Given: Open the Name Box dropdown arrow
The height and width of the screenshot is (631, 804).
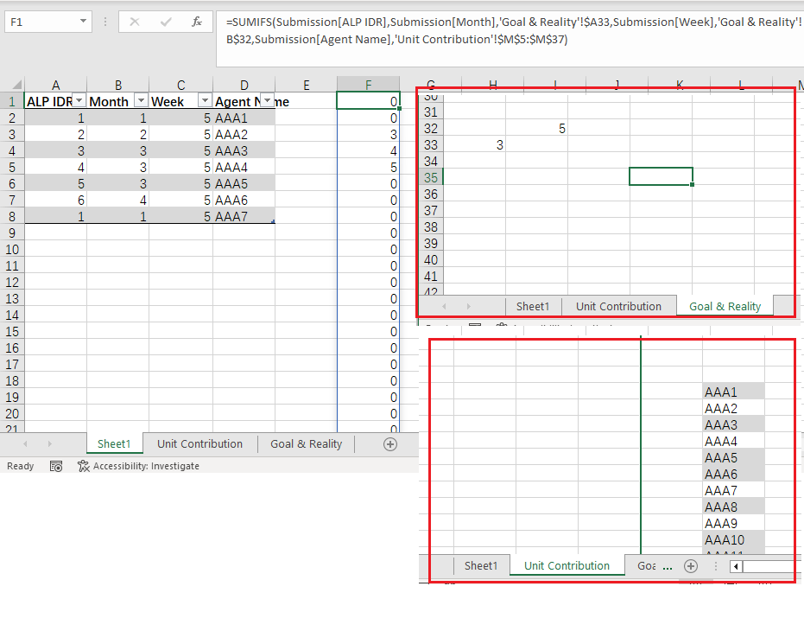Looking at the screenshot, I should [83, 22].
